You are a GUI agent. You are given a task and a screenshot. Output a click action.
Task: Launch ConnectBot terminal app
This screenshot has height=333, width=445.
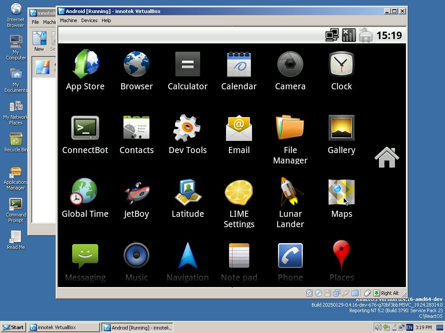pyautogui.click(x=85, y=134)
